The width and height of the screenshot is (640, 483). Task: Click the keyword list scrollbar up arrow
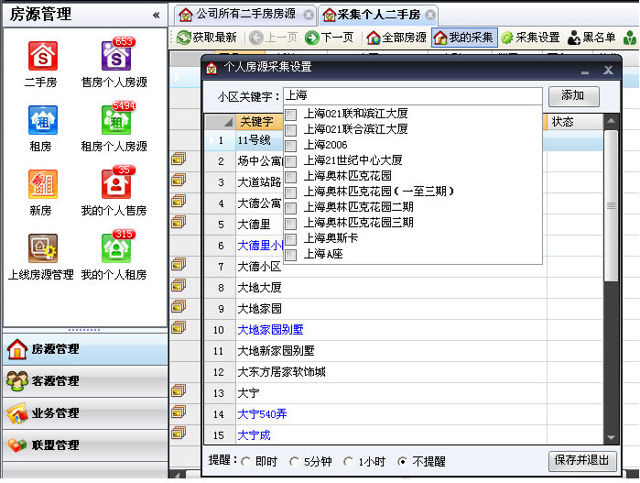611,121
